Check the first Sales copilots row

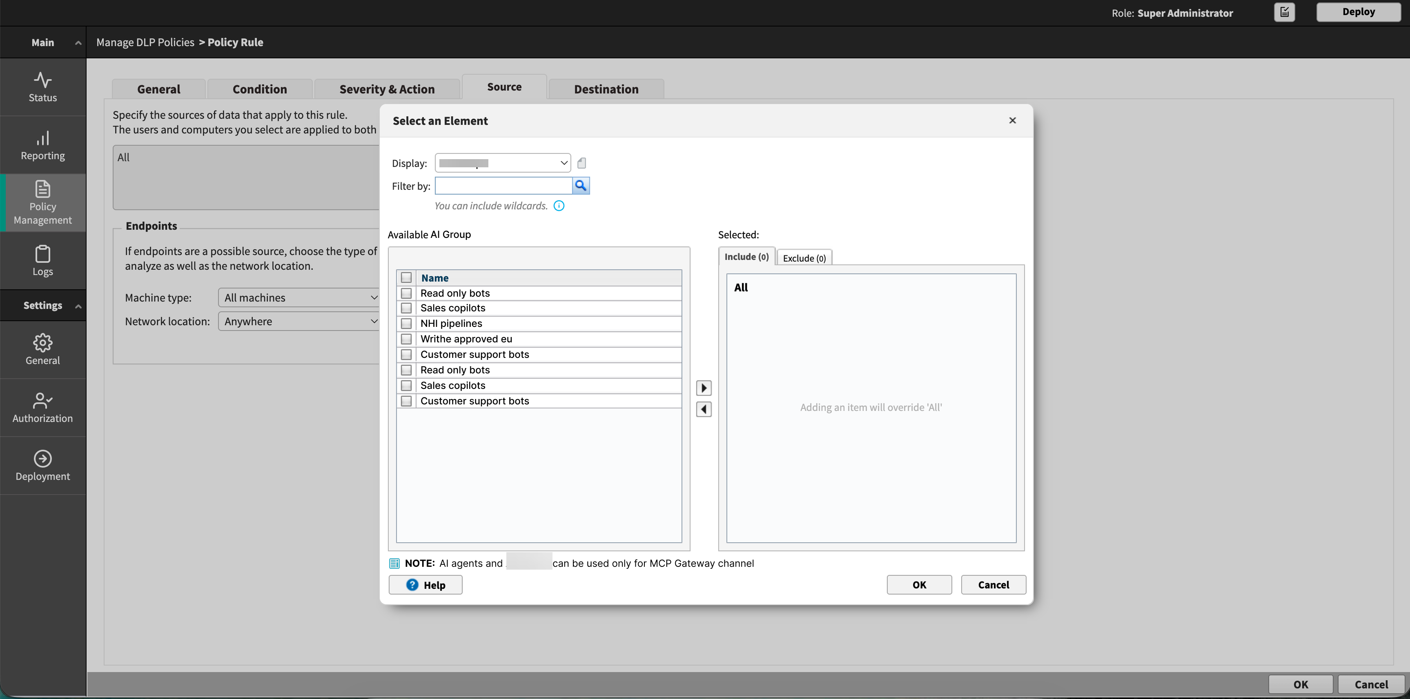(x=406, y=308)
